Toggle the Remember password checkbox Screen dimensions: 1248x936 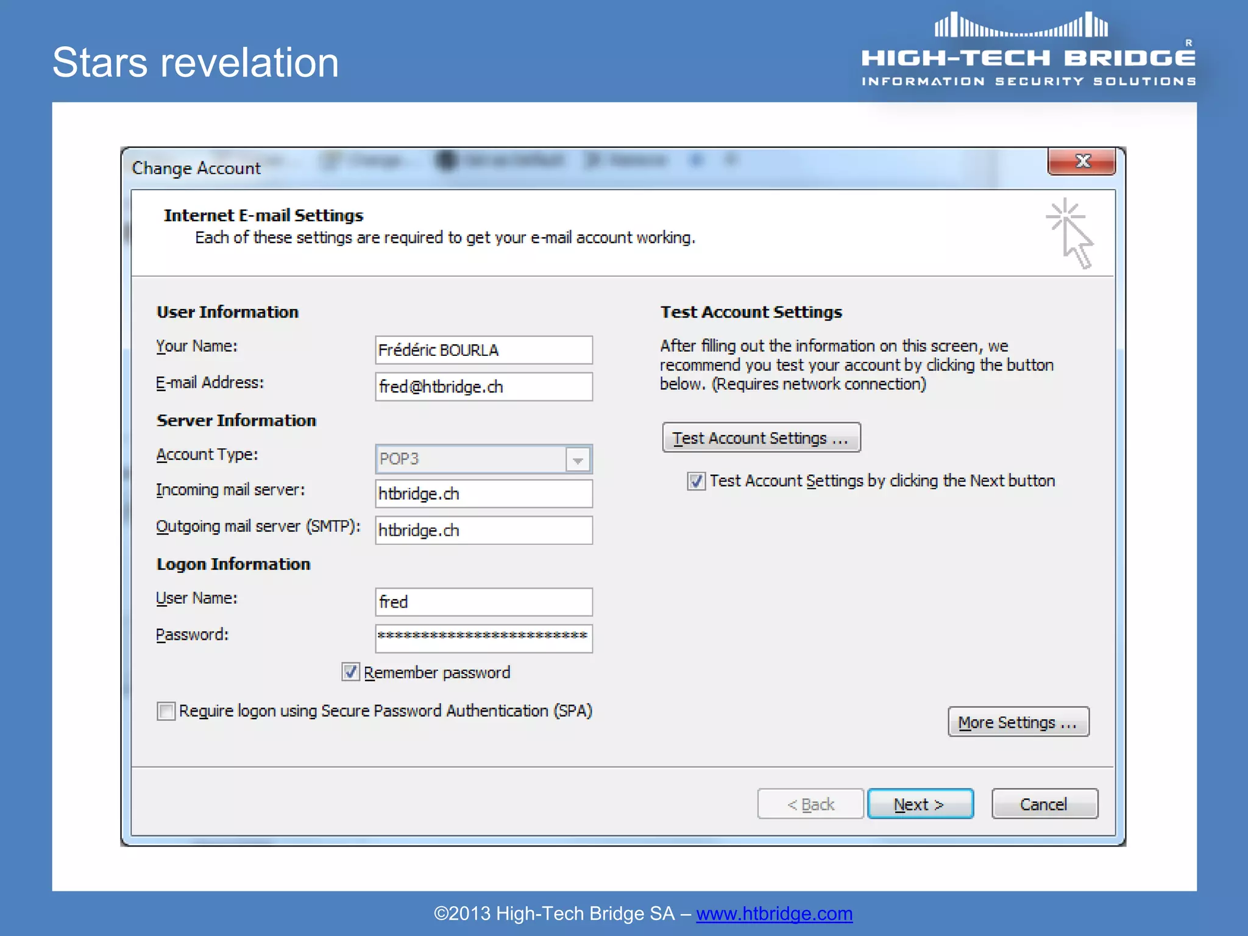tap(350, 672)
